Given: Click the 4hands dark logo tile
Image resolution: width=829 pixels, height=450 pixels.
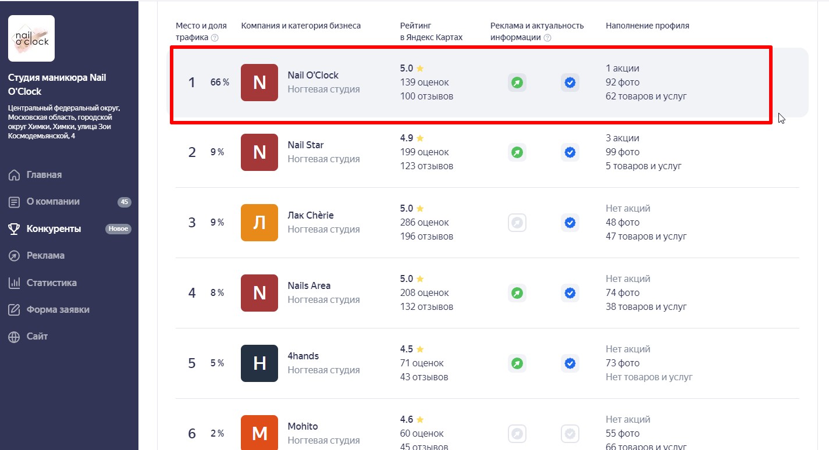Looking at the screenshot, I should (x=259, y=363).
